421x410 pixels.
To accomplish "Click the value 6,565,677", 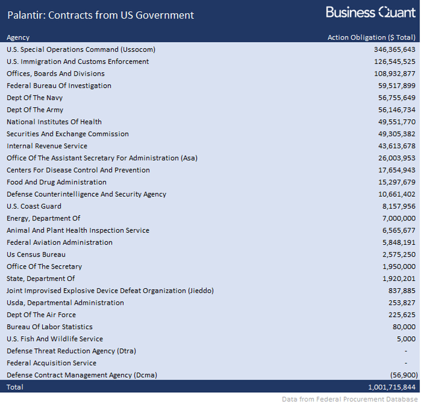I will [x=399, y=230].
